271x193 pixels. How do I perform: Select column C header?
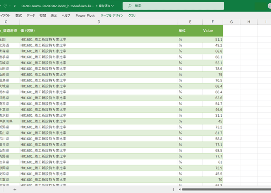pyautogui.click(x=10, y=22)
